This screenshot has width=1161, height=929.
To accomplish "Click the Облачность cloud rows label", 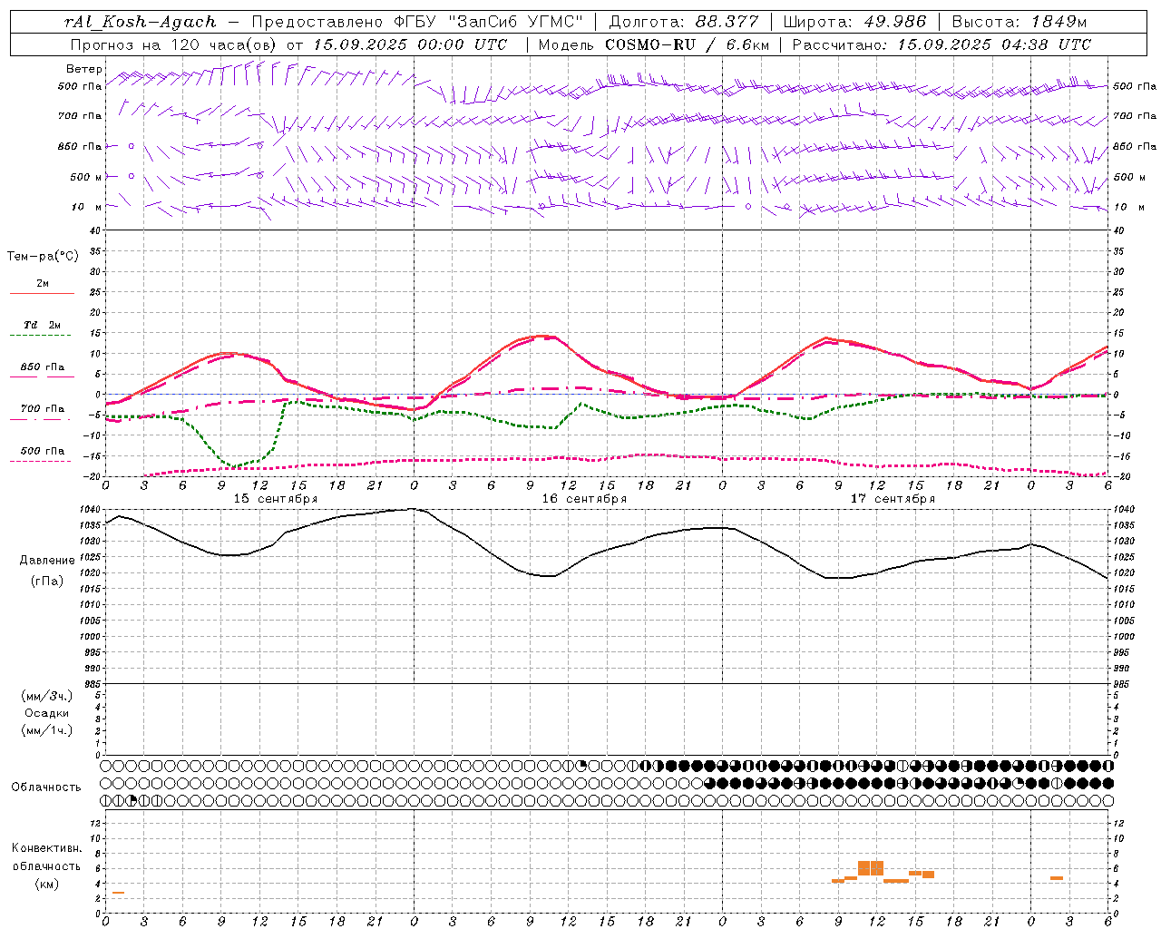I will [x=46, y=787].
